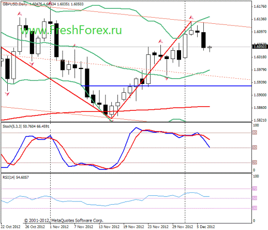Viewport: 268px width, 230px height.
Task: Select the 7 Nov 2012 date label
Action: 84,226
